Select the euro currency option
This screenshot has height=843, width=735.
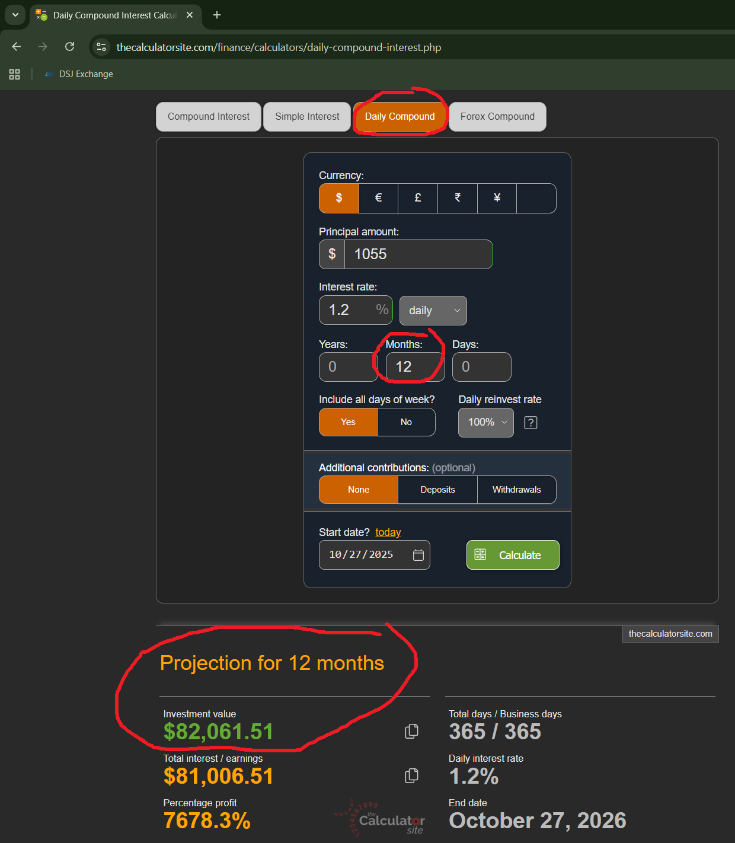coord(378,198)
